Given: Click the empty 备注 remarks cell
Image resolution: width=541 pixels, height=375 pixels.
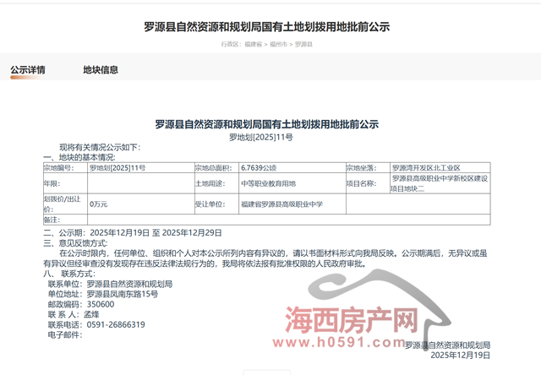Looking at the screenshot, I should point(287,219).
